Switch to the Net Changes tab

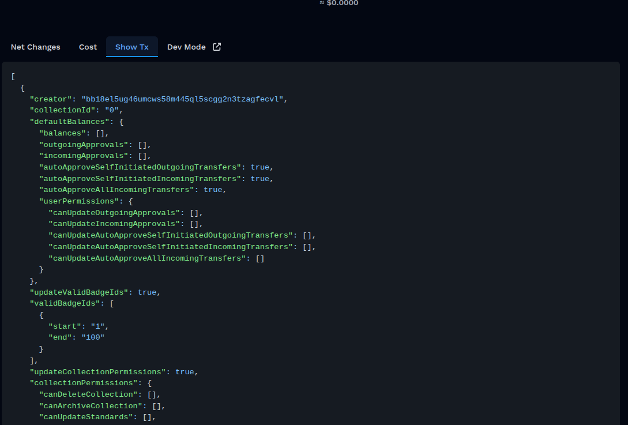[35, 47]
